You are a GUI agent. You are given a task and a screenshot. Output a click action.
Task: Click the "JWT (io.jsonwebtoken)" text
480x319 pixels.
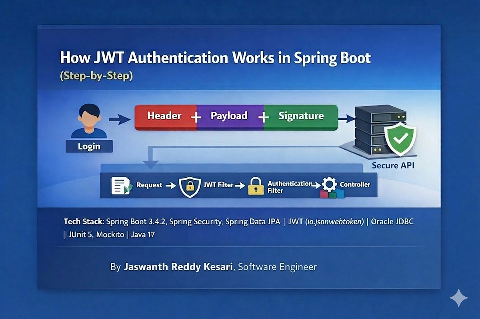click(x=326, y=222)
